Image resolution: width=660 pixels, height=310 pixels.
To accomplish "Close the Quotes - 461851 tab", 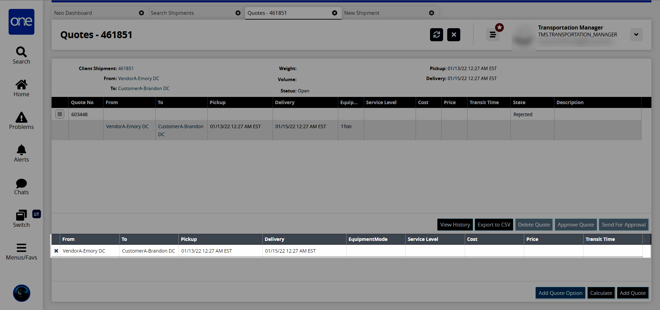I will (x=334, y=13).
